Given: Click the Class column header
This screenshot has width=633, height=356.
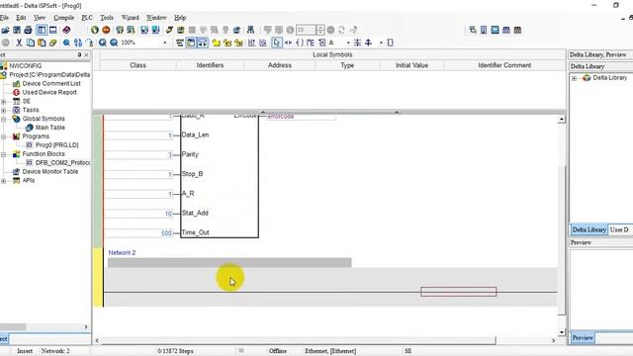Looking at the screenshot, I should point(138,65).
